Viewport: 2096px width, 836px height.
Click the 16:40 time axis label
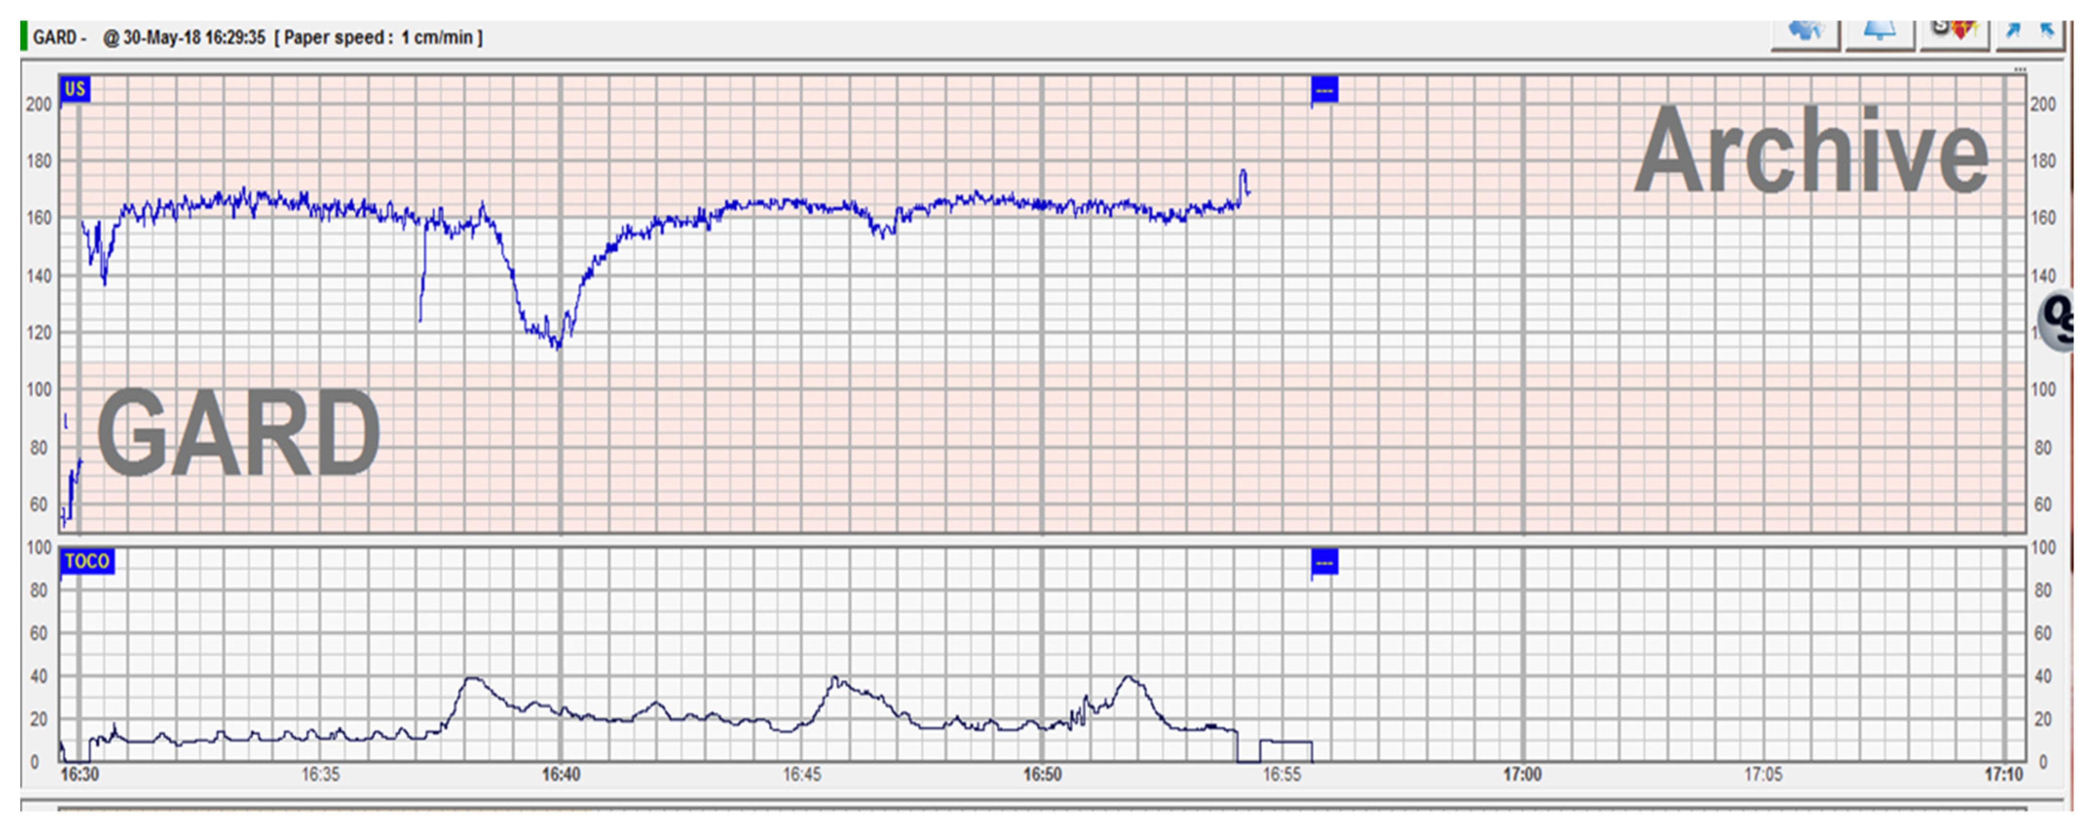(x=560, y=774)
